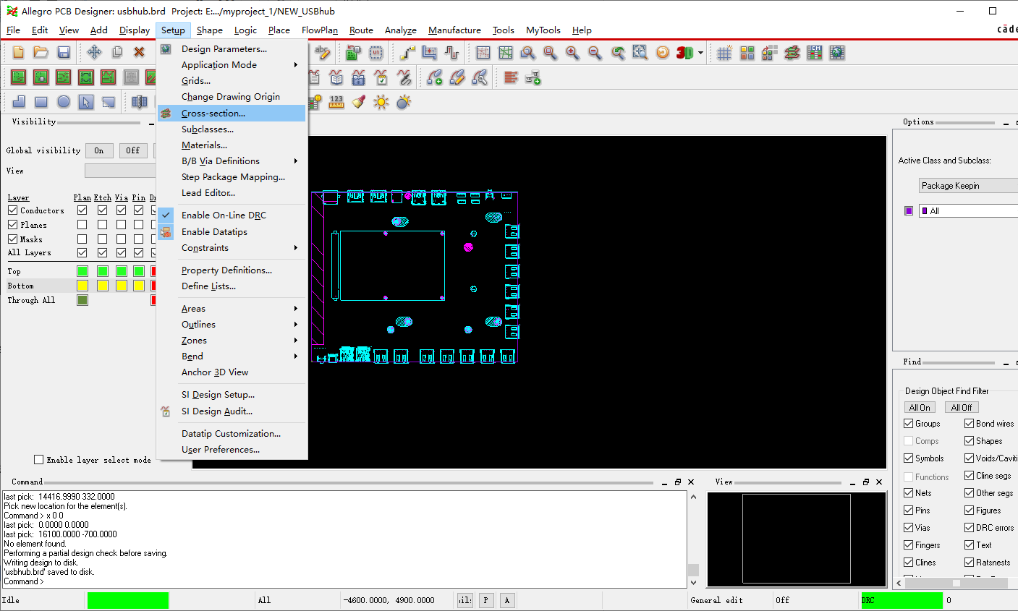Image resolution: width=1018 pixels, height=611 pixels.
Task: Click the Copy tool icon
Action: (116, 52)
